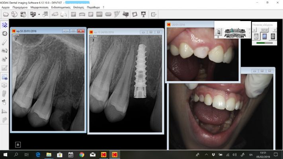Click the exit arrow toolbar icon
Screen dimensions: 283x159
tap(154, 14)
